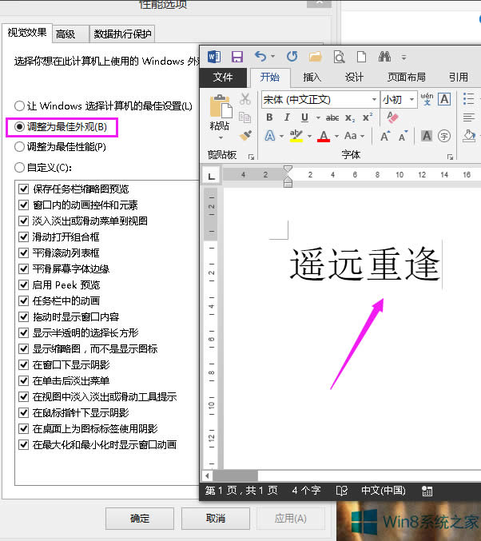Open the font name dropdown 宋体
Screen dimensions: 481x541
click(374, 100)
